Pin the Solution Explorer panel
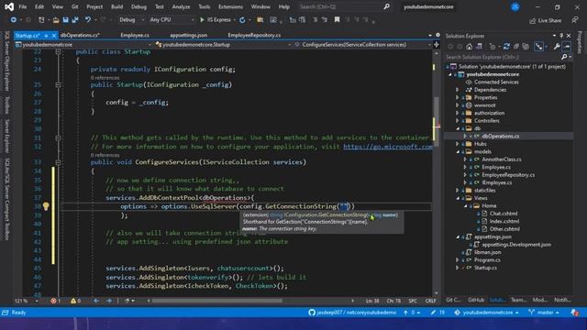 pyautogui.click(x=561, y=36)
